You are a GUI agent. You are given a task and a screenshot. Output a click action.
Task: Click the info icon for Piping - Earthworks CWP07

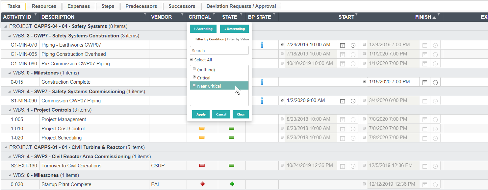(262, 45)
